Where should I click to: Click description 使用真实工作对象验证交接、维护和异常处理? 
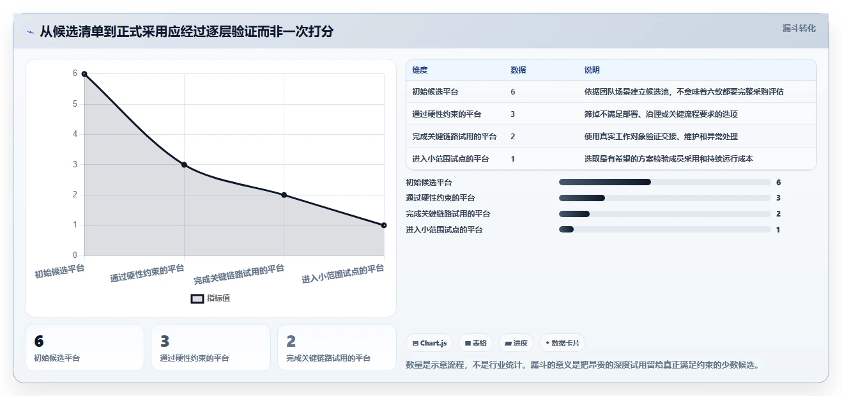[x=661, y=137]
